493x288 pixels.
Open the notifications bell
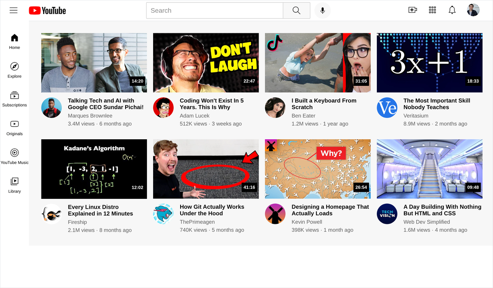(x=452, y=10)
